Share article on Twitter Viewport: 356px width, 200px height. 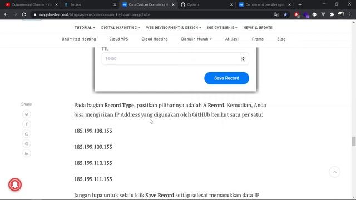coord(27,114)
